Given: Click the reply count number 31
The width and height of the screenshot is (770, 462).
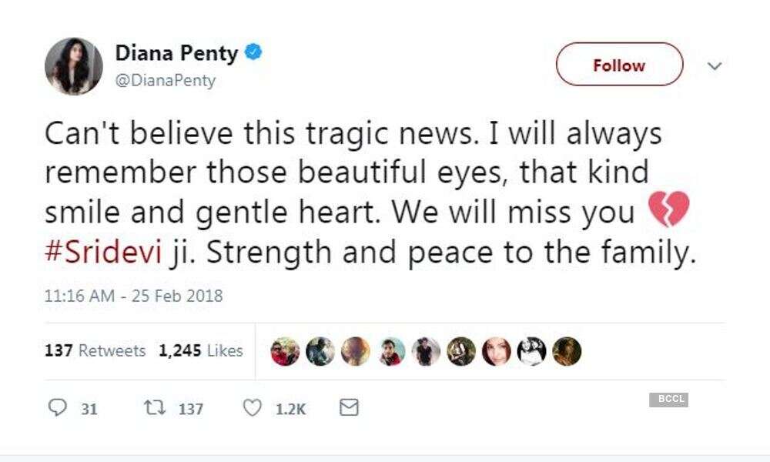Looking at the screenshot, I should (89, 409).
